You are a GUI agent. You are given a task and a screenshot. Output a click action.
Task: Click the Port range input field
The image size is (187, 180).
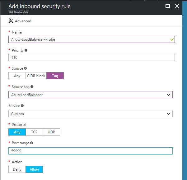click(x=90, y=151)
